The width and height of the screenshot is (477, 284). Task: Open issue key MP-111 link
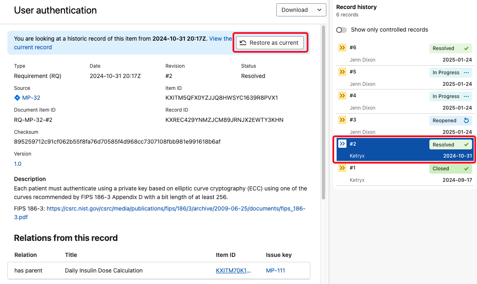click(275, 270)
